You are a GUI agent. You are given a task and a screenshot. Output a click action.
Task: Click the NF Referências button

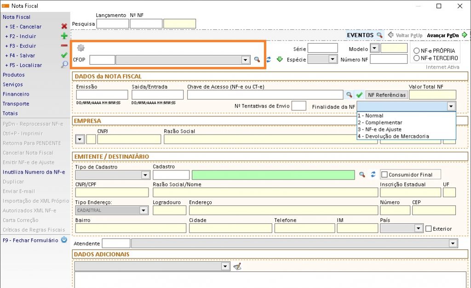click(386, 95)
